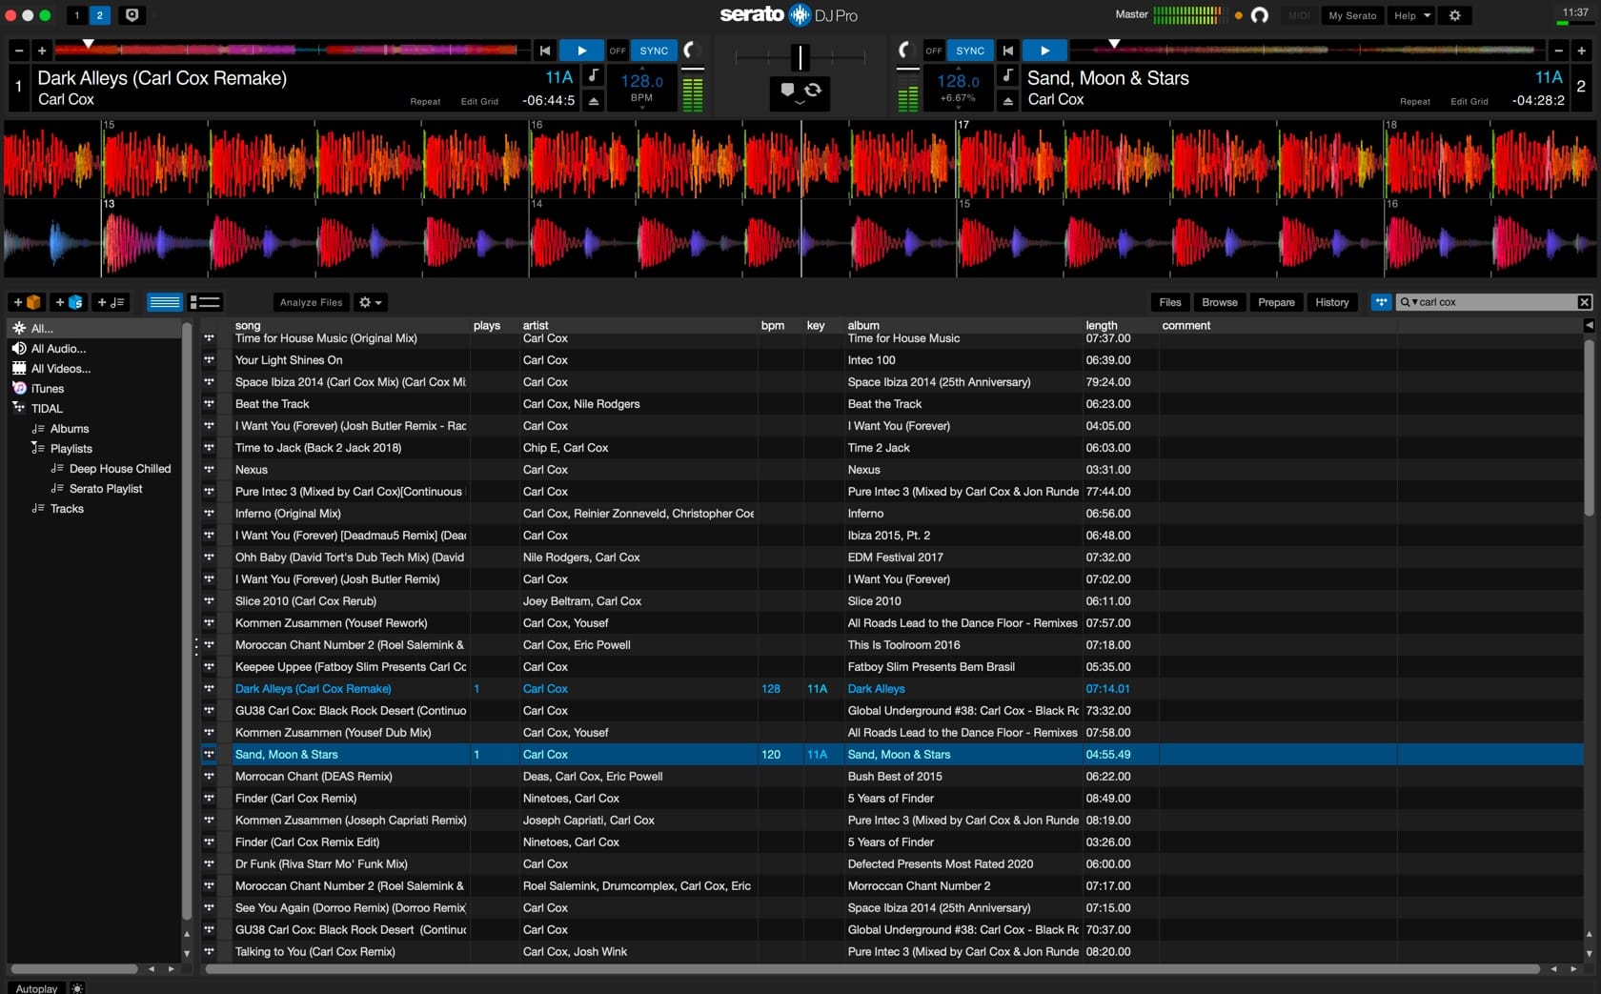Click the TIDAL filter icon beside search box
The width and height of the screenshot is (1601, 994).
tap(1380, 302)
